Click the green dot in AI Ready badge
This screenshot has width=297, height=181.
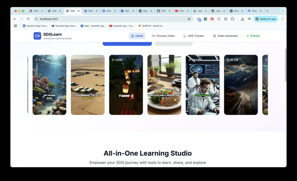(x=248, y=36)
